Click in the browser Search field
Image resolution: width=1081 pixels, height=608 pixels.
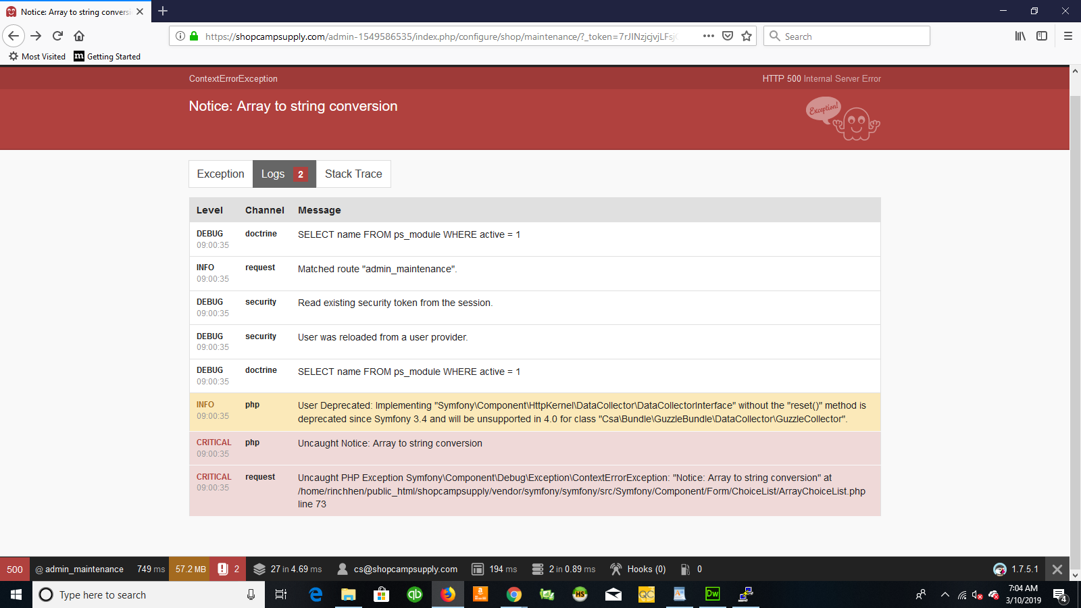coord(847,36)
